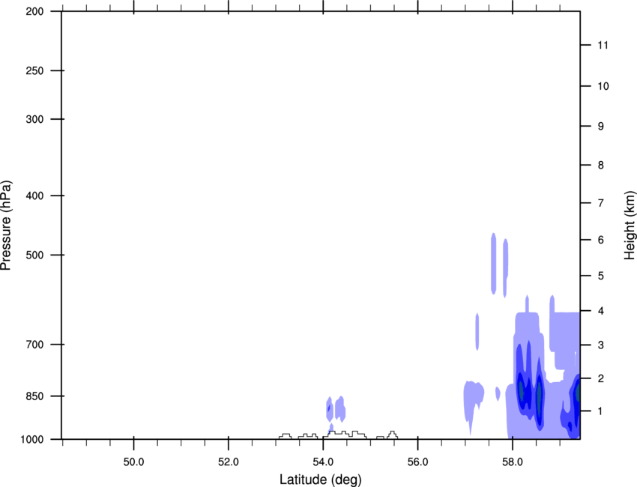Select the 1000 pressure tick label

click(x=31, y=440)
